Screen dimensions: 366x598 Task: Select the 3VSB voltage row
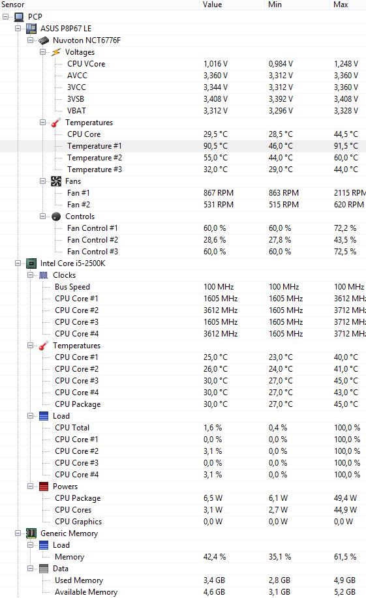(183, 99)
